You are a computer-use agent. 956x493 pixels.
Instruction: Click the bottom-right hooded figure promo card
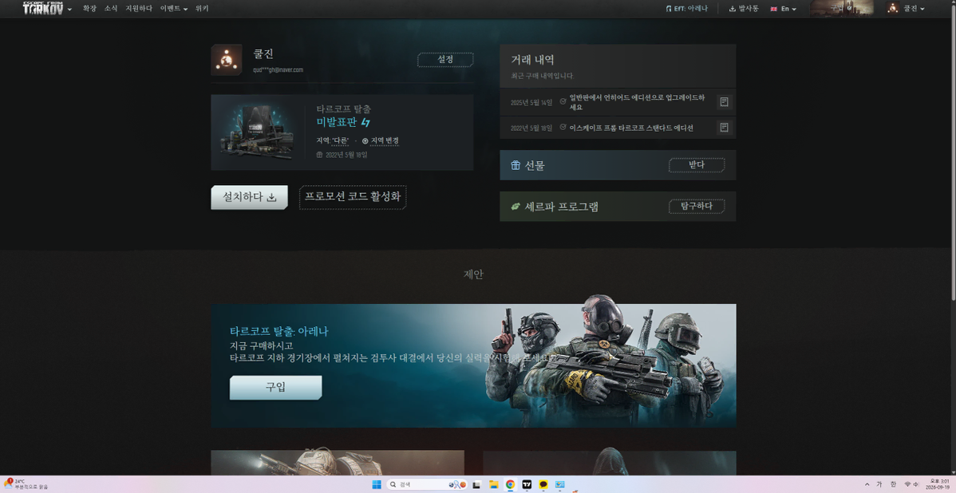[609, 463]
